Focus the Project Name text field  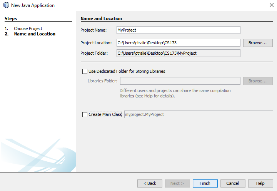point(179,30)
